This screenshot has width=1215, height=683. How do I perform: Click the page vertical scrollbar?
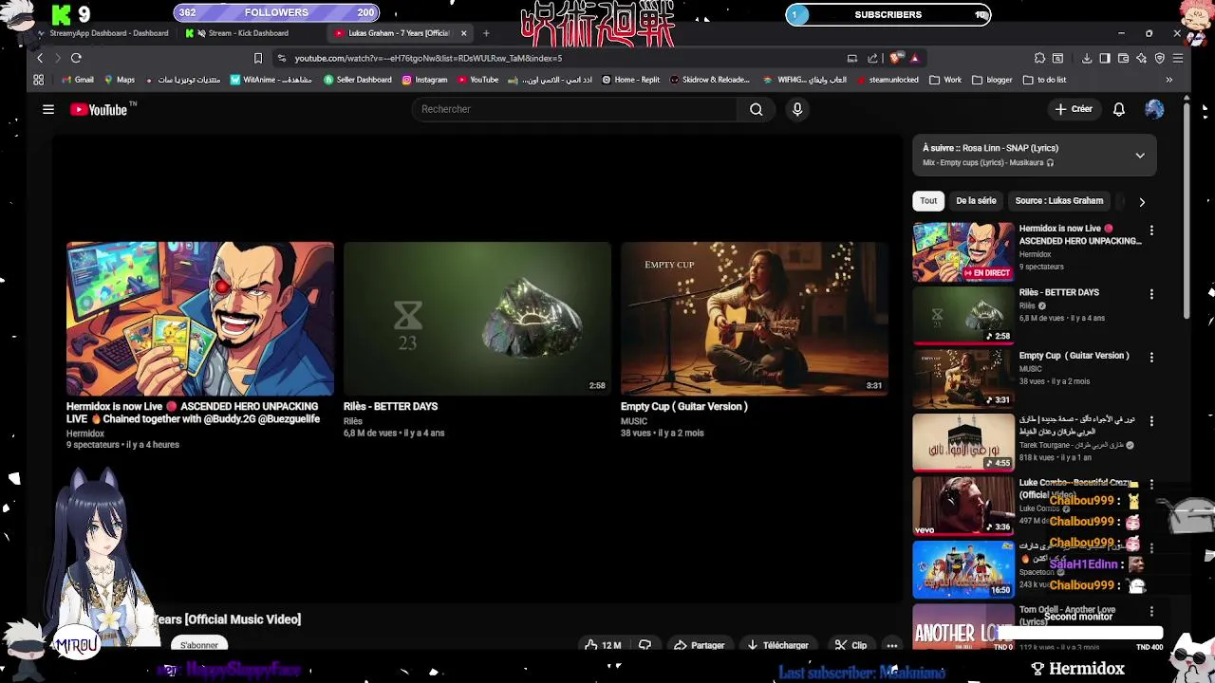[x=1187, y=210]
